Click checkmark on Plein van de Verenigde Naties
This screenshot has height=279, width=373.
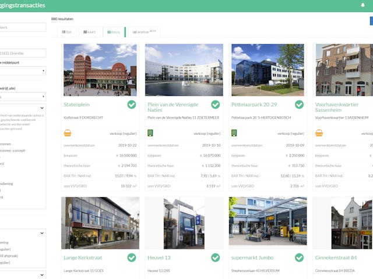216,105
